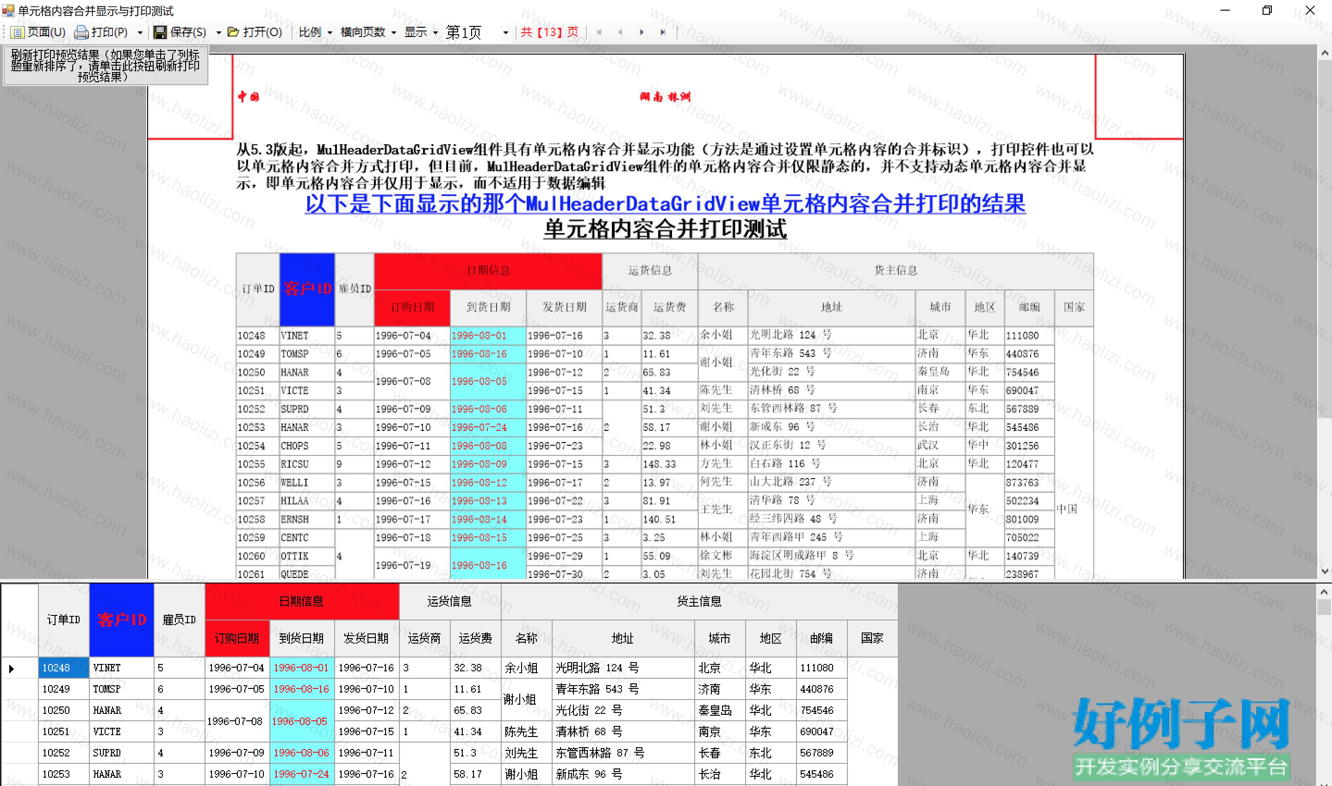The width and height of the screenshot is (1332, 786).
Task: Select cell 1996-08-01 in bottom grid
Action: point(302,668)
